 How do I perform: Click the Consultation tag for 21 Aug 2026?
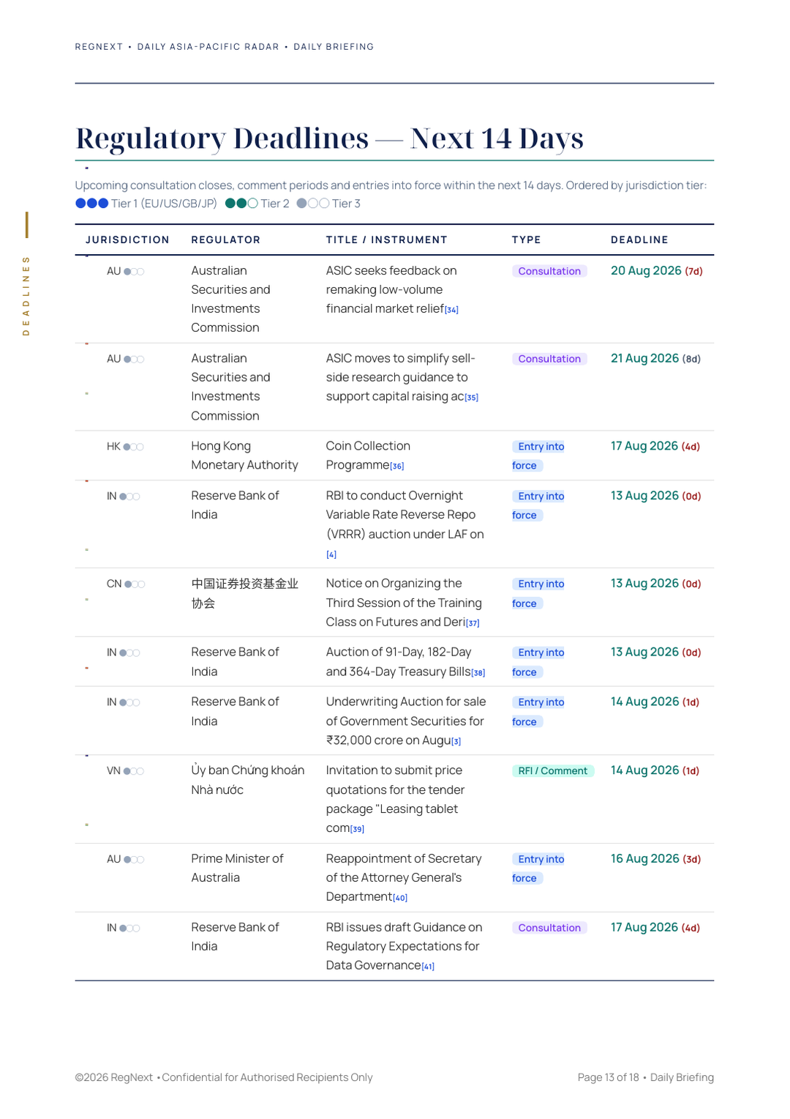(x=549, y=359)
